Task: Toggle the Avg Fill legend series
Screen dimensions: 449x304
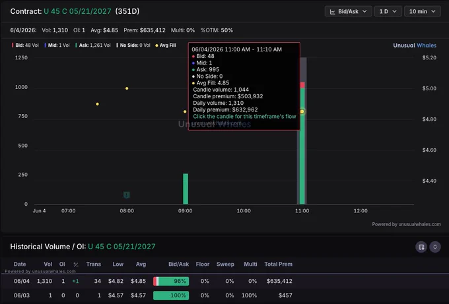Action: click(x=166, y=46)
